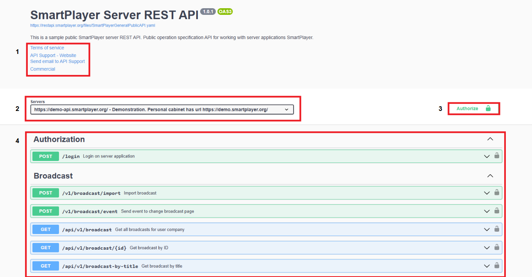Open the Servers dropdown selector

[x=162, y=110]
